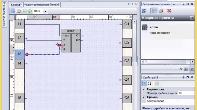
Task: Click the котел macro block icon
Action: point(145,27)
